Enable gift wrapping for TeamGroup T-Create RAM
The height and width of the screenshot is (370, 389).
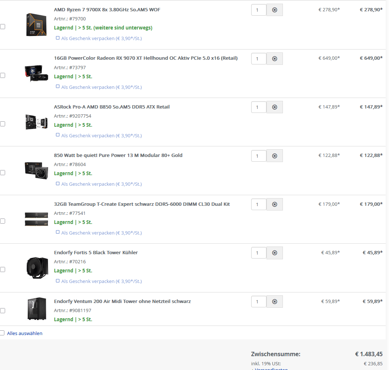point(58,232)
